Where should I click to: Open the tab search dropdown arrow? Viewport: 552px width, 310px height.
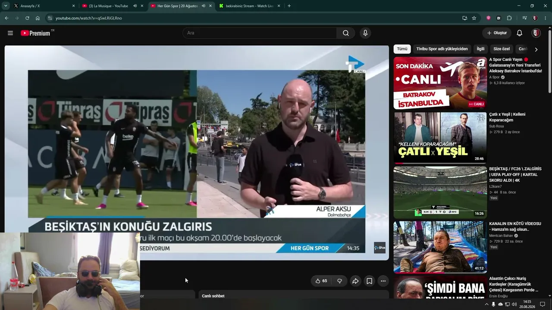point(6,6)
